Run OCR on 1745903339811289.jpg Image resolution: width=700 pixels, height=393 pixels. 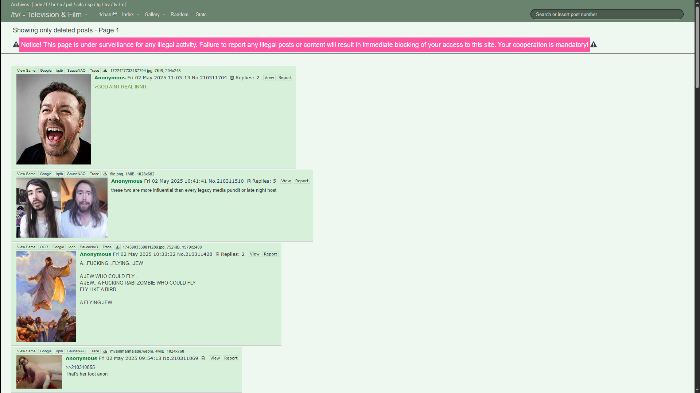(x=44, y=247)
